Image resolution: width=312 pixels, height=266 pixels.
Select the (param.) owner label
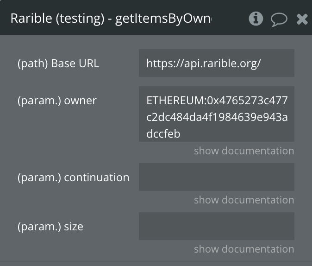[x=57, y=101]
